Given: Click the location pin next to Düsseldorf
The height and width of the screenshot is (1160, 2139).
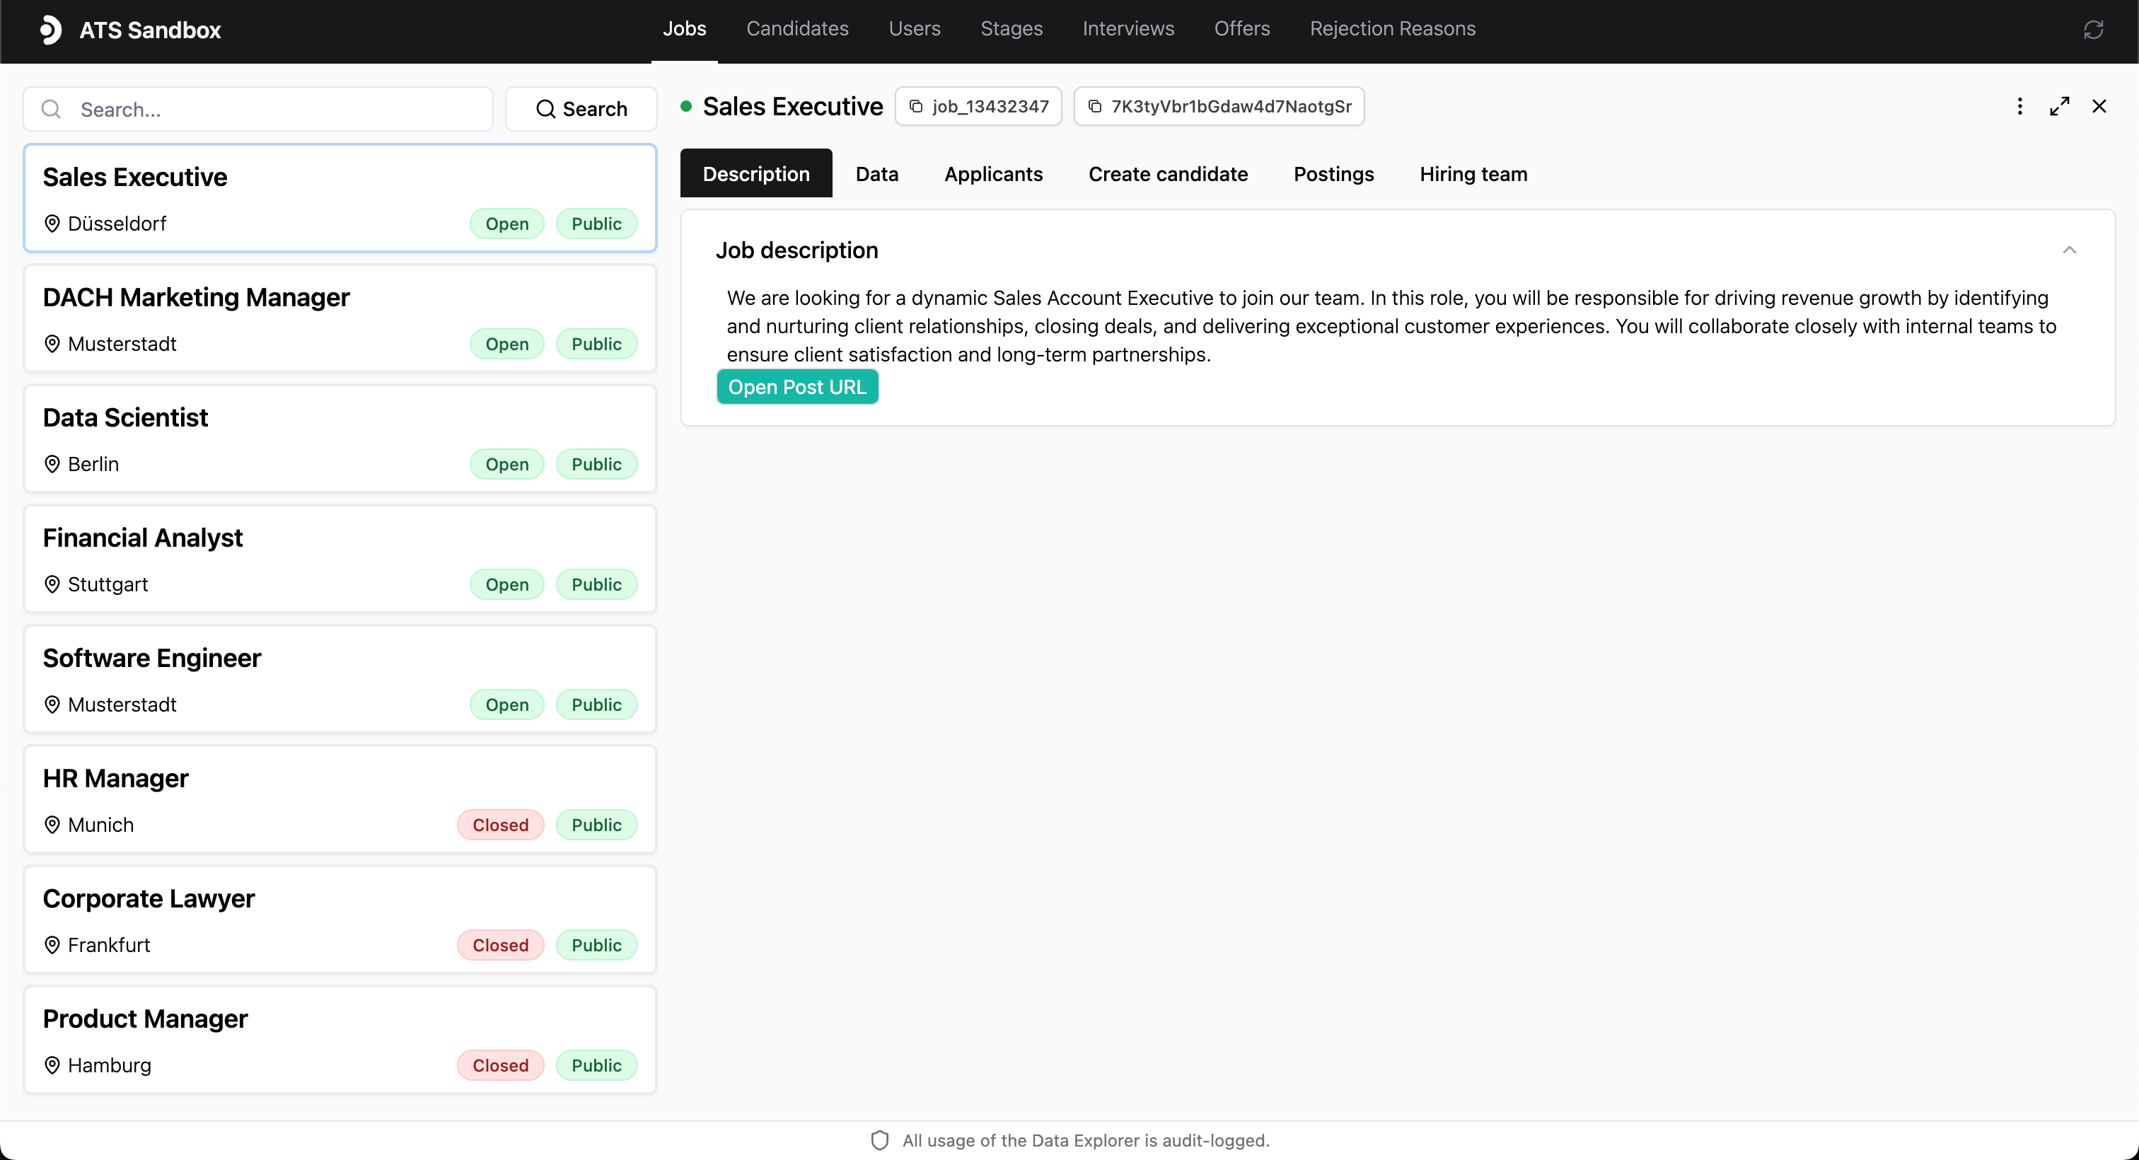Looking at the screenshot, I should pyautogui.click(x=52, y=224).
